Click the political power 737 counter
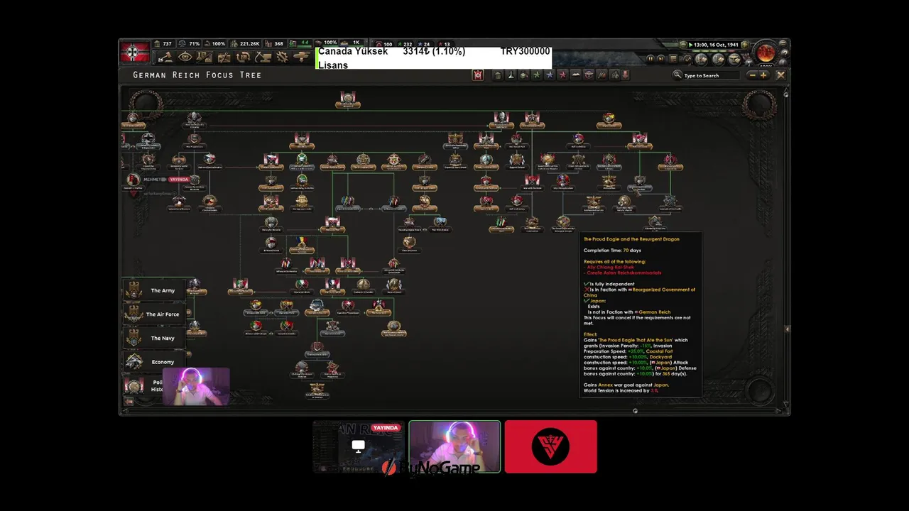The height and width of the screenshot is (511, 909). click(x=164, y=43)
